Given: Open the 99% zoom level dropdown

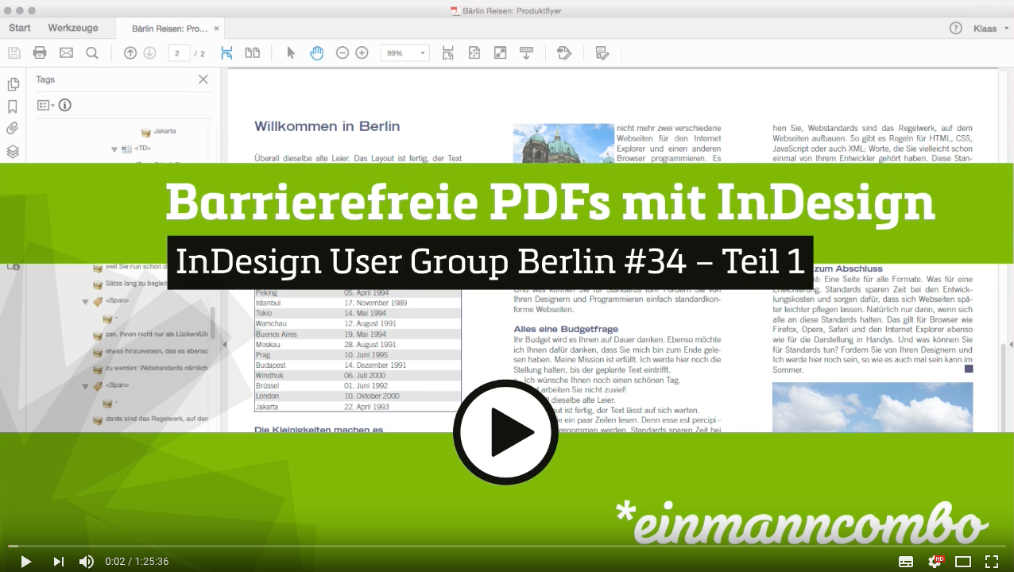Looking at the screenshot, I should pyautogui.click(x=405, y=53).
